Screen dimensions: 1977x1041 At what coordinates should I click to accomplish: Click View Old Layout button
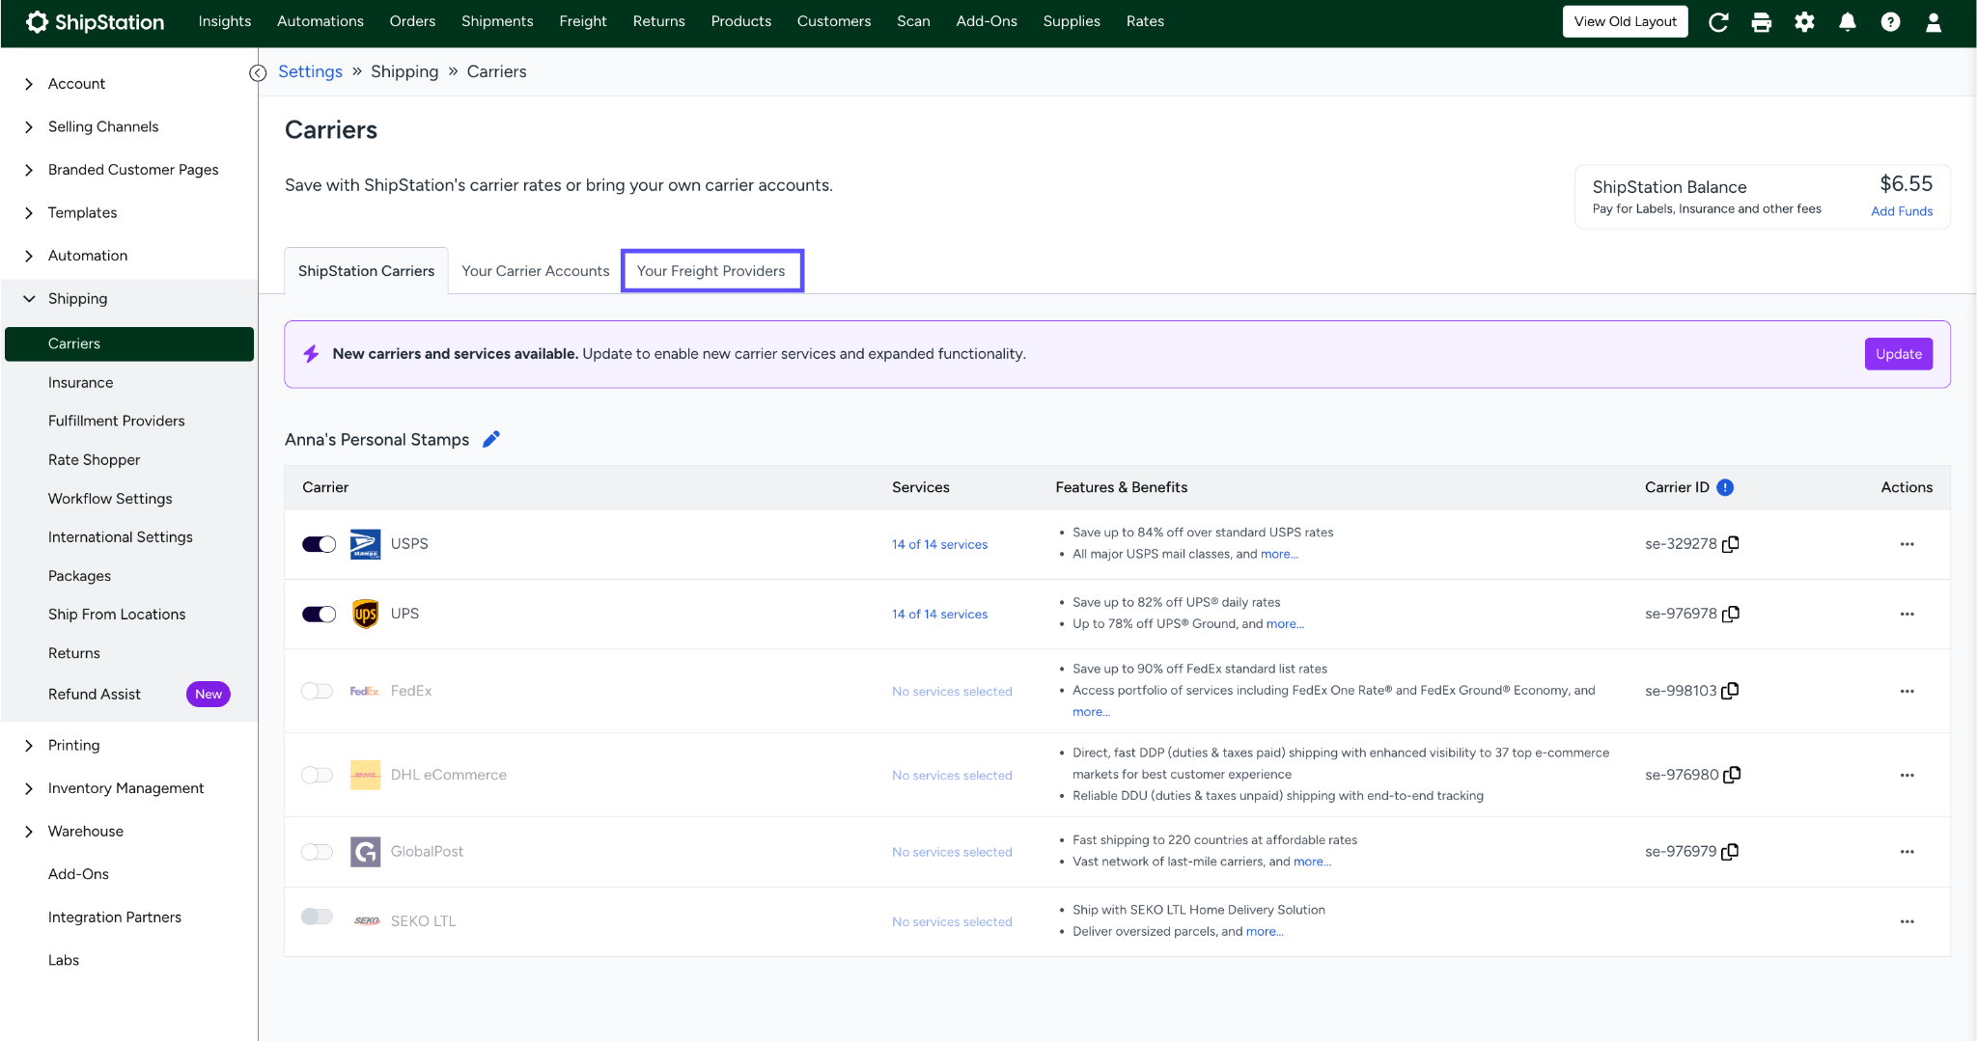coord(1626,21)
